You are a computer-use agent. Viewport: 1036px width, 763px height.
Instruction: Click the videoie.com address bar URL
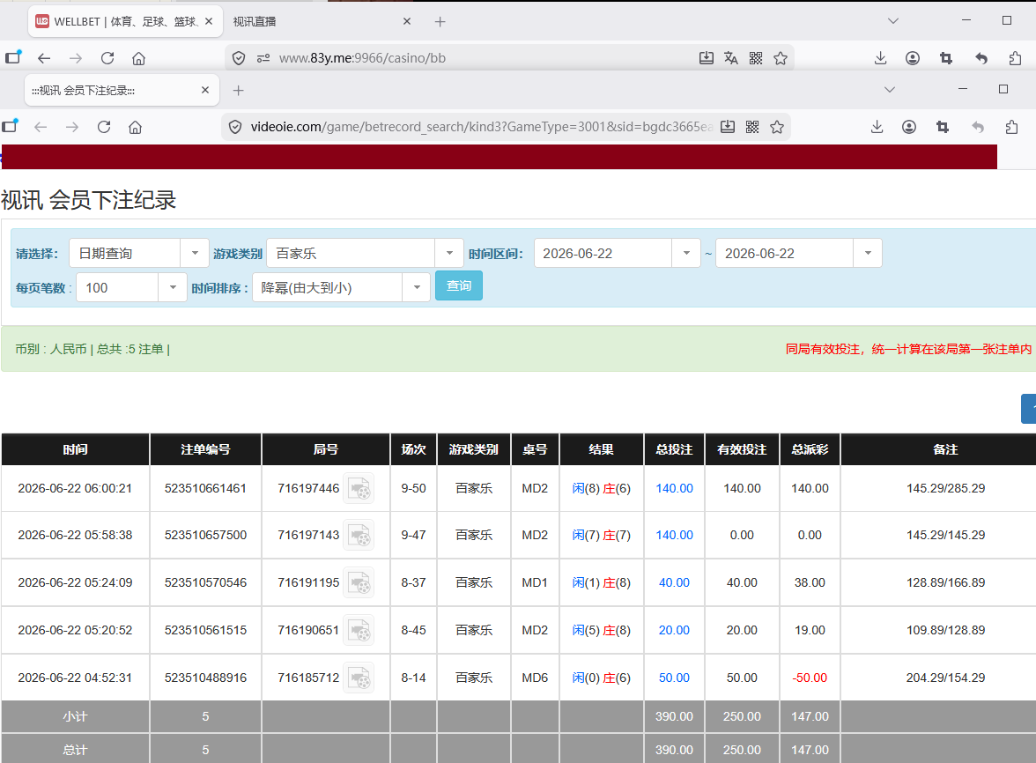[481, 127]
